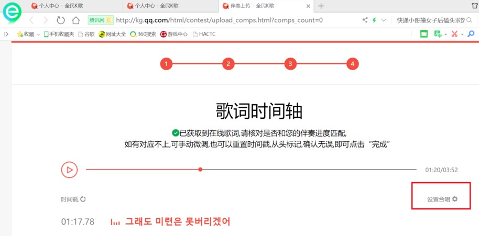Click the lyric line 그래도 미련은 못버리겠어
This screenshot has height=236, width=479.
coord(178,221)
